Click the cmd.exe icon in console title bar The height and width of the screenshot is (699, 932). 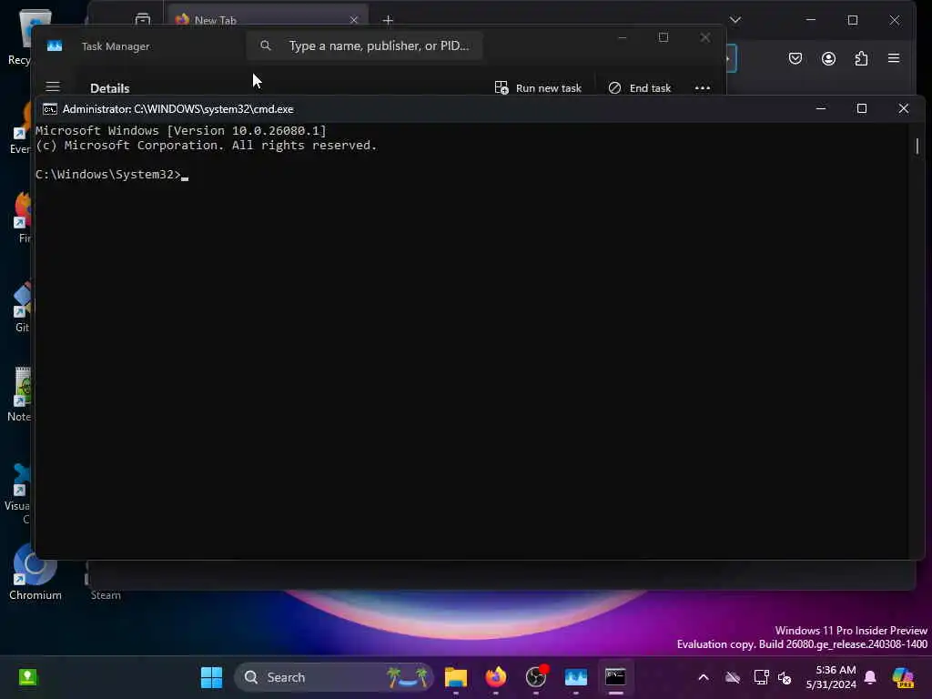click(x=50, y=109)
